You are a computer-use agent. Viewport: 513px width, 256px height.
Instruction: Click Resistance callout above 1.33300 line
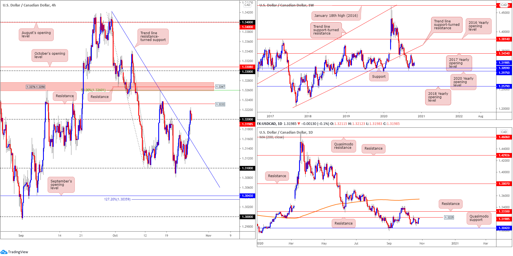click(x=451, y=204)
